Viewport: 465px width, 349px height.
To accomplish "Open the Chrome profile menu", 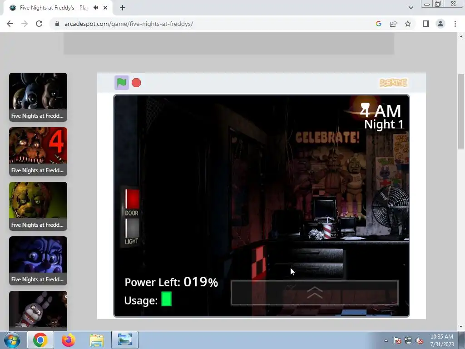I will [x=440, y=24].
